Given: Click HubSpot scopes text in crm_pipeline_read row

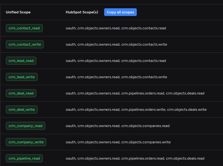Looking at the screenshot, I should tap(135, 158).
